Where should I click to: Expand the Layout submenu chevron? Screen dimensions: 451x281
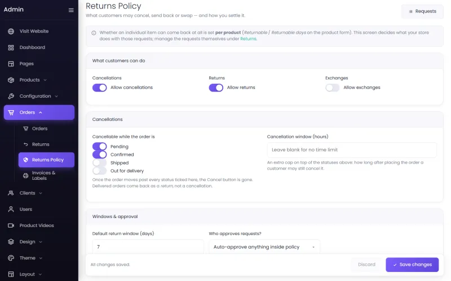pyautogui.click(x=40, y=274)
